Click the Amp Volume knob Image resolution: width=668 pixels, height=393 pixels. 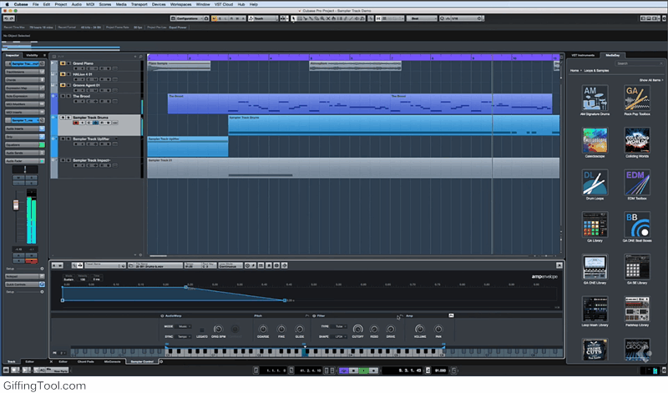(x=420, y=329)
